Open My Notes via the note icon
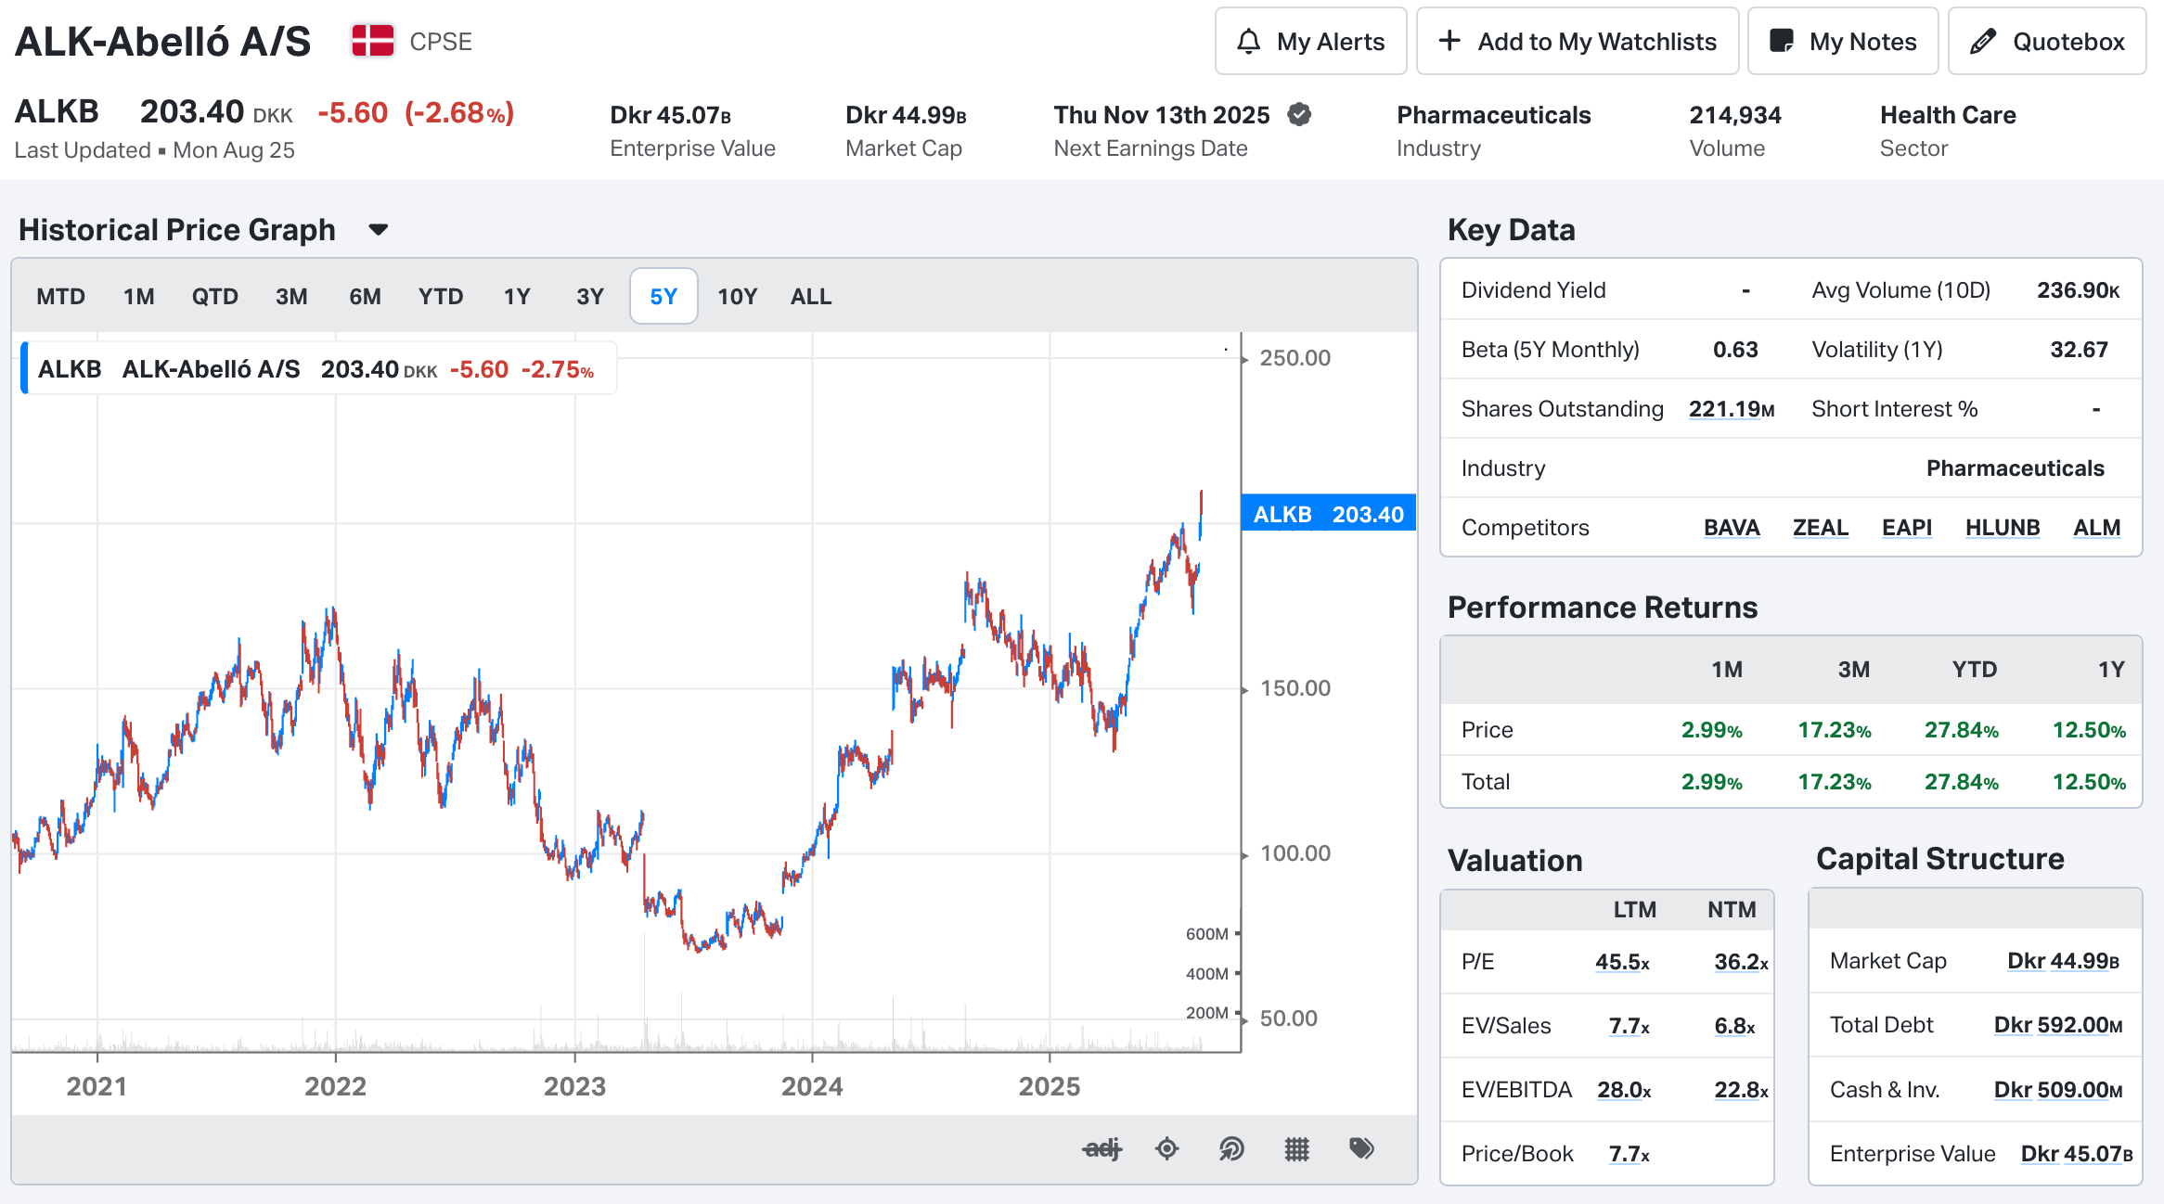This screenshot has width=2164, height=1204. click(1781, 42)
